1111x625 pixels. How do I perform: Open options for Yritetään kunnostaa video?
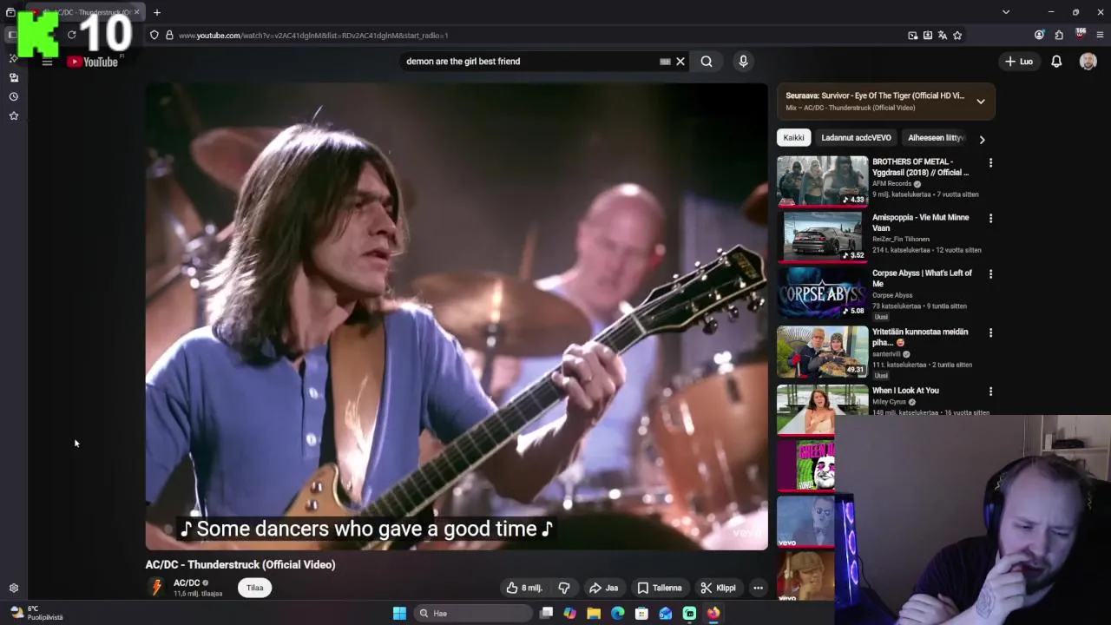[x=990, y=332]
